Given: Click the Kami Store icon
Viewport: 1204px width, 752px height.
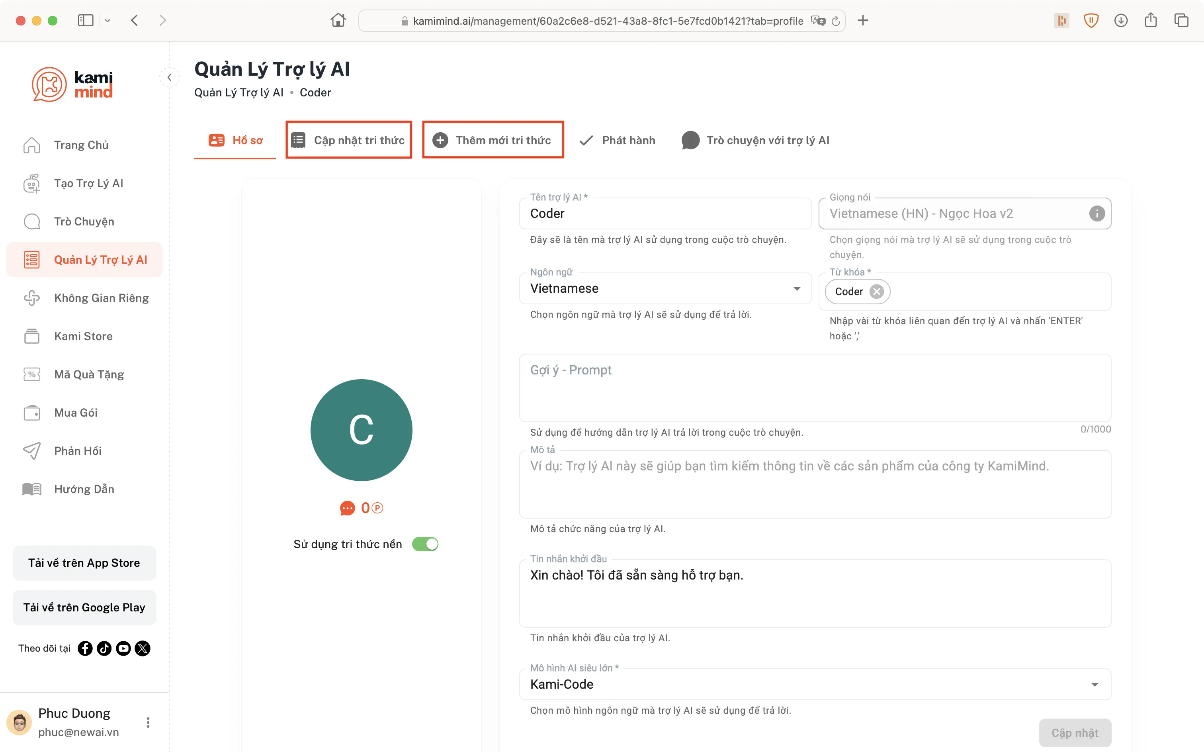Looking at the screenshot, I should [32, 336].
